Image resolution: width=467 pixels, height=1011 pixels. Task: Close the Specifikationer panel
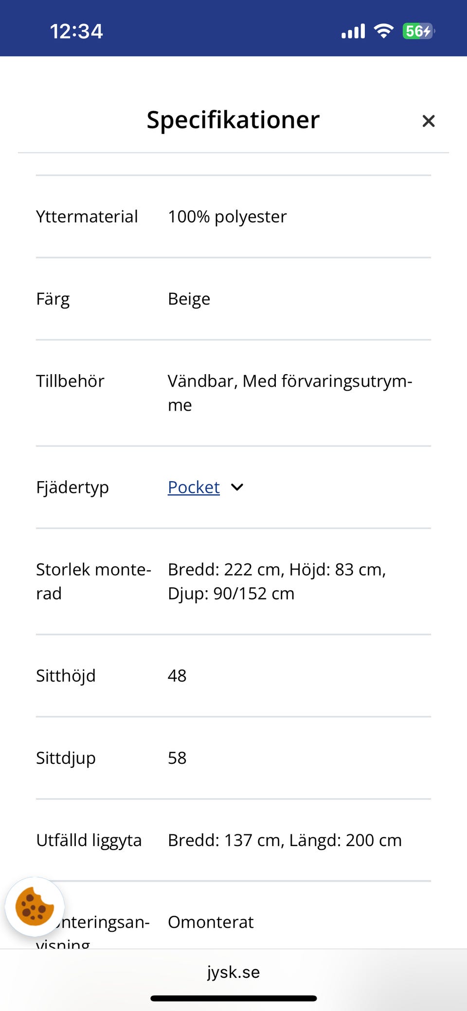[x=428, y=121]
